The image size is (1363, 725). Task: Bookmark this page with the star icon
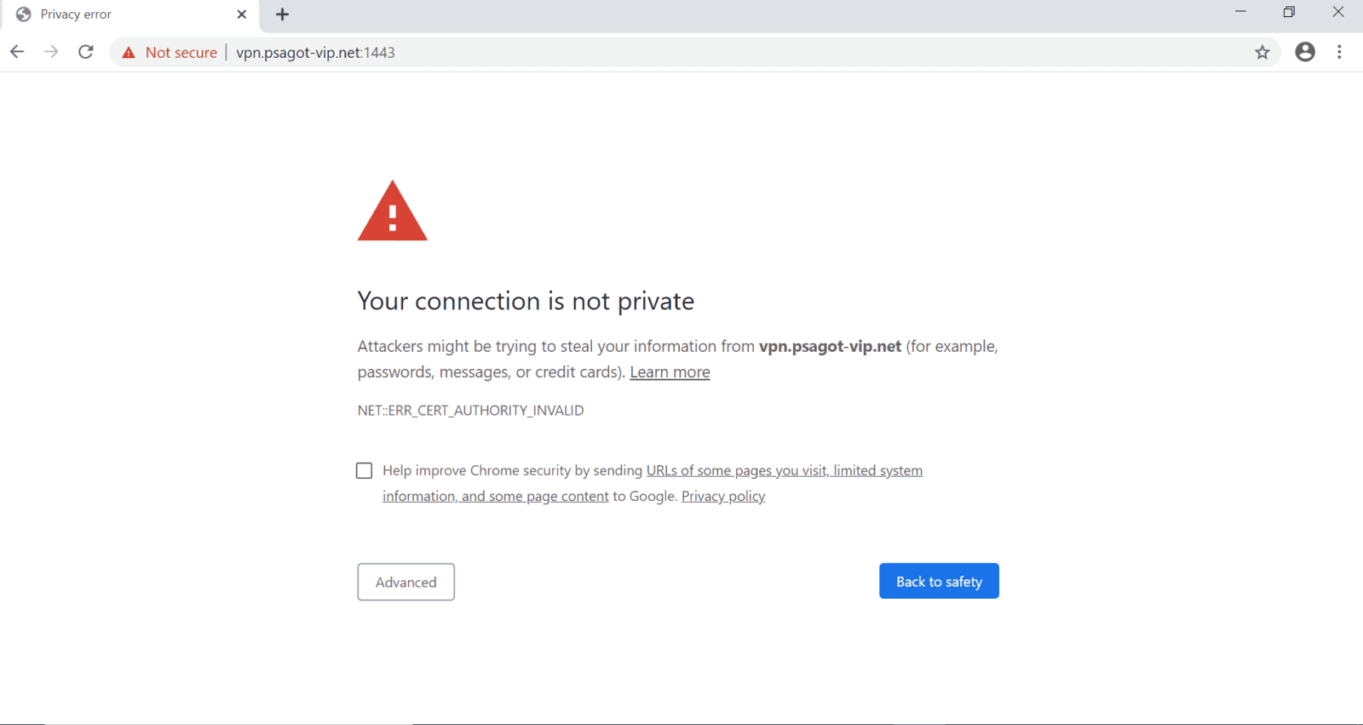click(1262, 52)
